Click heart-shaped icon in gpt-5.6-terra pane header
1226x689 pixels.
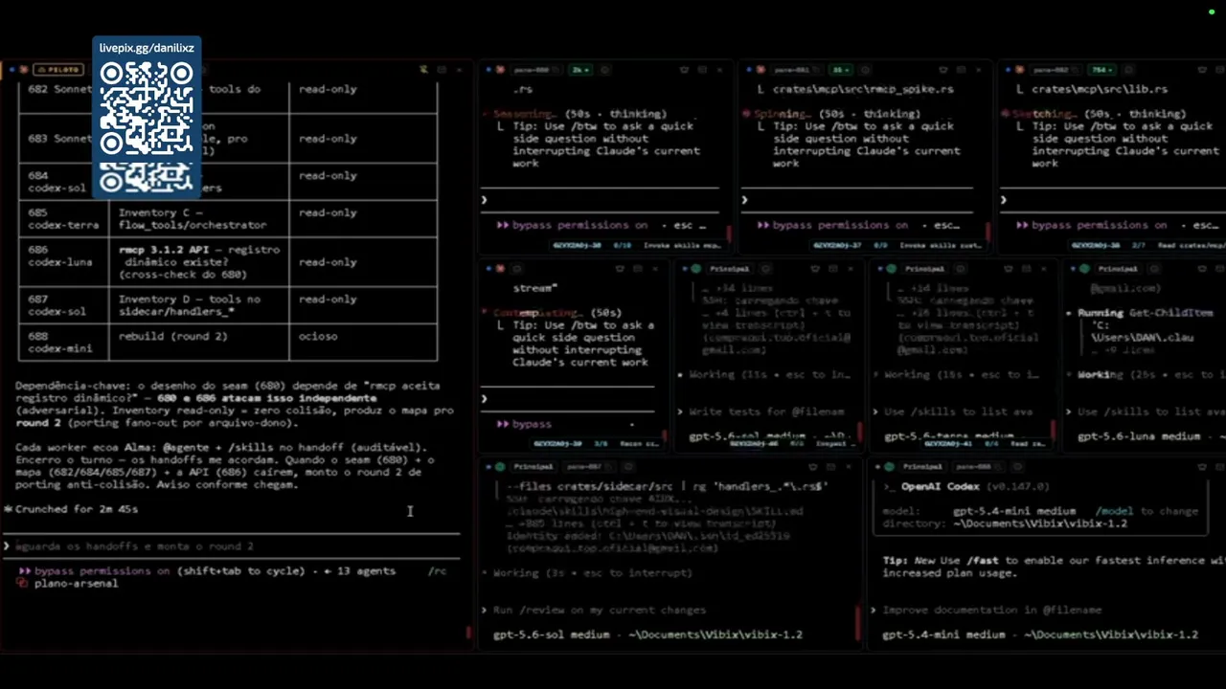point(1009,269)
